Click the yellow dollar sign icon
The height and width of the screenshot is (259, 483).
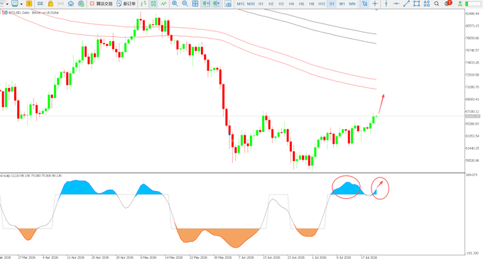[x=29, y=4]
